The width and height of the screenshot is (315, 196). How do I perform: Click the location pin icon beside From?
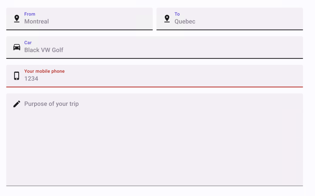pyautogui.click(x=17, y=19)
